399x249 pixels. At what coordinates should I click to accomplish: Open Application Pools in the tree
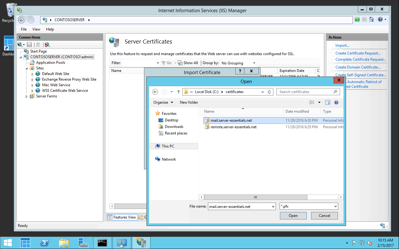click(50, 63)
